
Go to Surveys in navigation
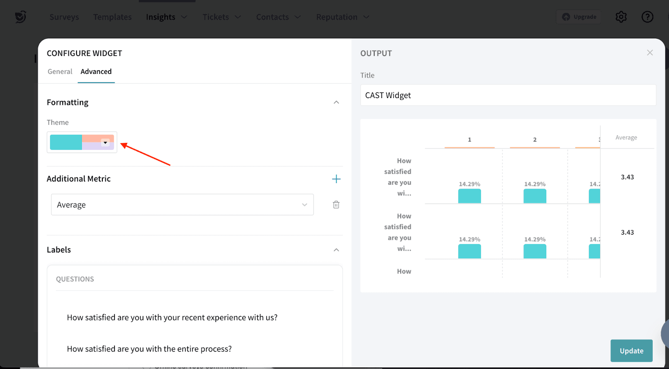click(64, 17)
